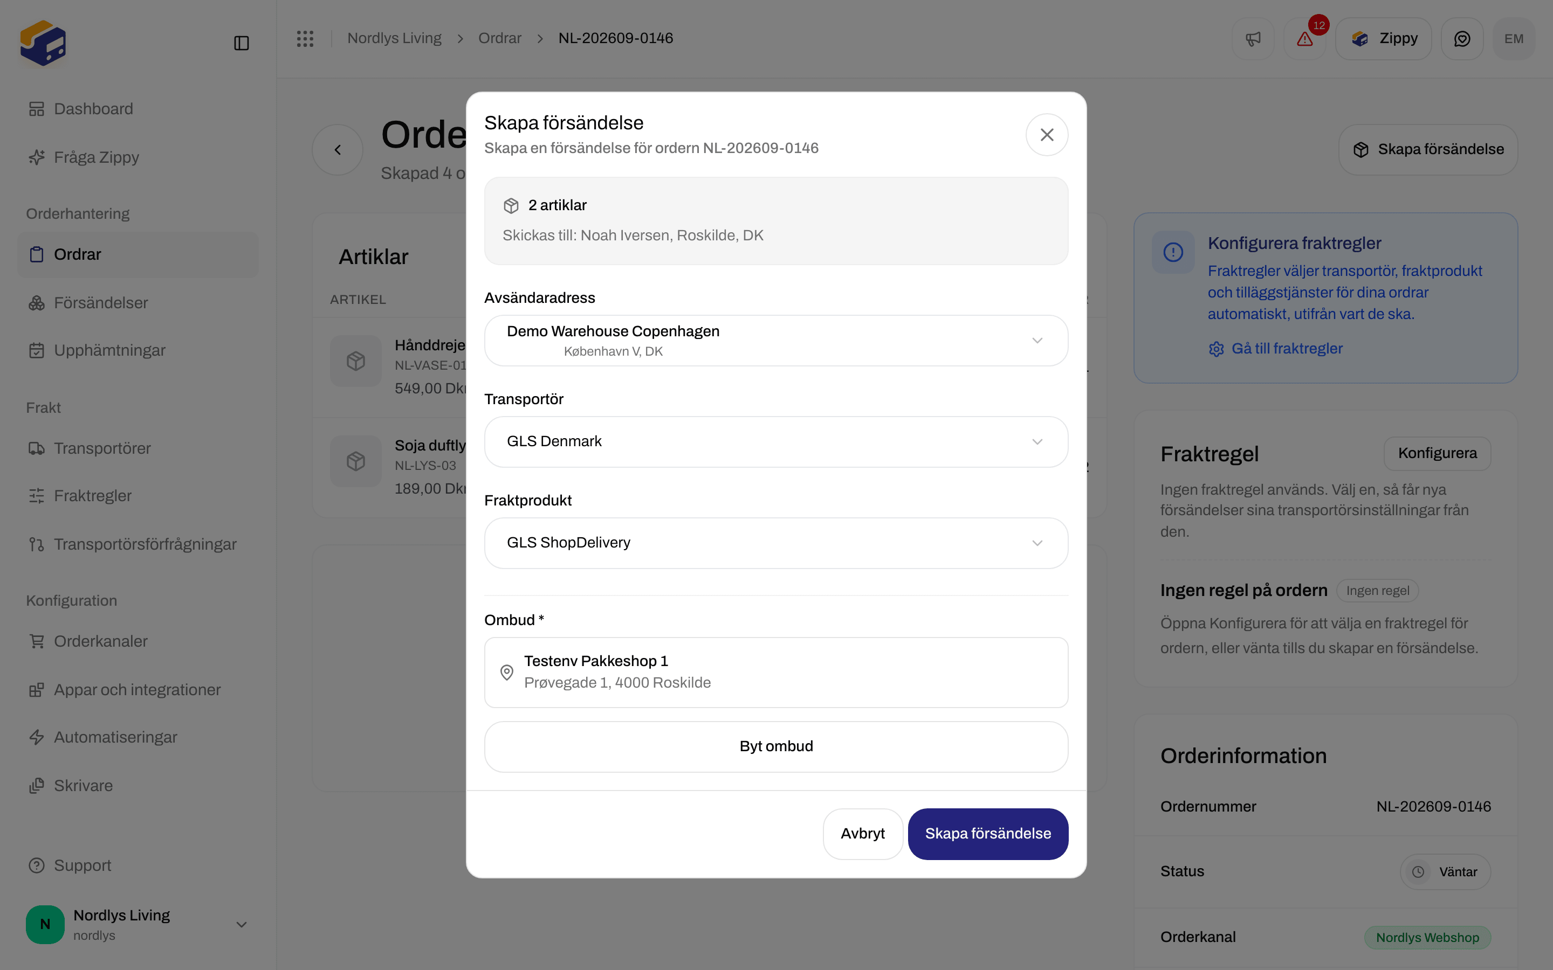Go back using the left arrow button
The image size is (1553, 970).
(x=338, y=149)
